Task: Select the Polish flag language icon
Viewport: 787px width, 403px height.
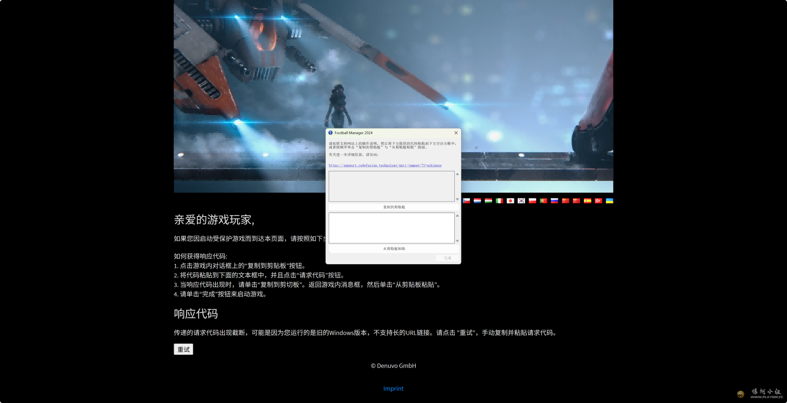Action: click(x=532, y=201)
